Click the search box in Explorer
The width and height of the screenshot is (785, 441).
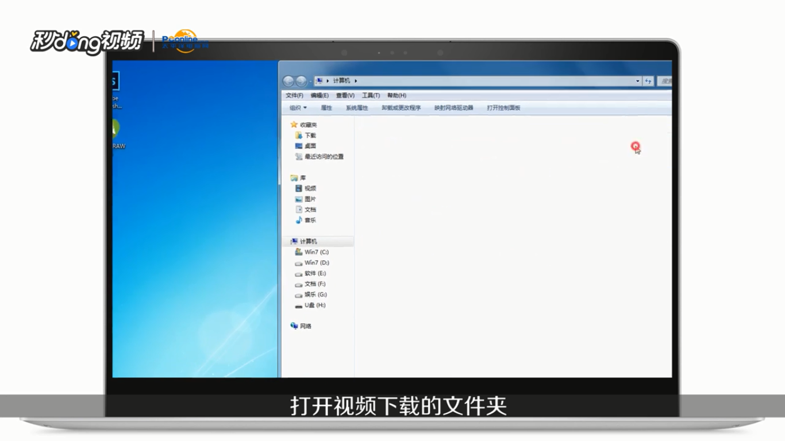[664, 81]
